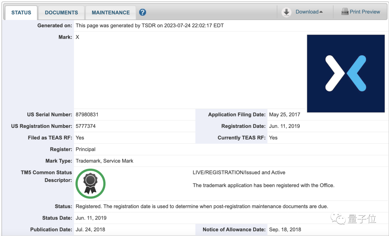Viewport: 389px width, 236px height.
Task: Click the LIVE/REGISTRATION/Issued and Active status text
Action: [239, 173]
